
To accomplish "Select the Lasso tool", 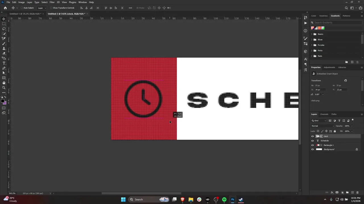I will click(4, 29).
